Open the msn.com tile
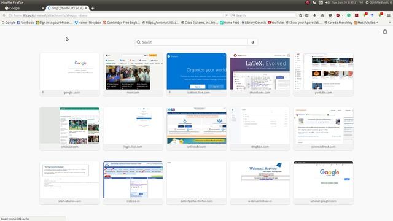This screenshot has height=221, width=393. [x=133, y=74]
